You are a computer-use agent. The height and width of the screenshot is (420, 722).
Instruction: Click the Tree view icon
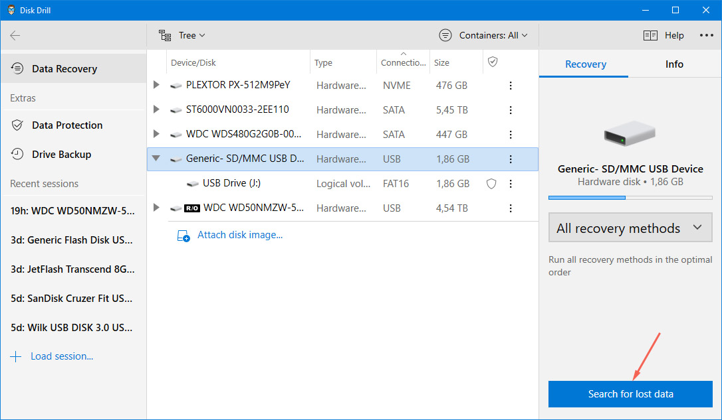[165, 35]
